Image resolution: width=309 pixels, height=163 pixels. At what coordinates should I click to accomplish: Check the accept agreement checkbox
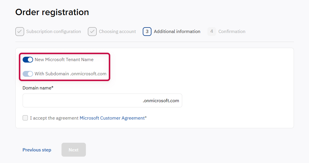(25, 118)
